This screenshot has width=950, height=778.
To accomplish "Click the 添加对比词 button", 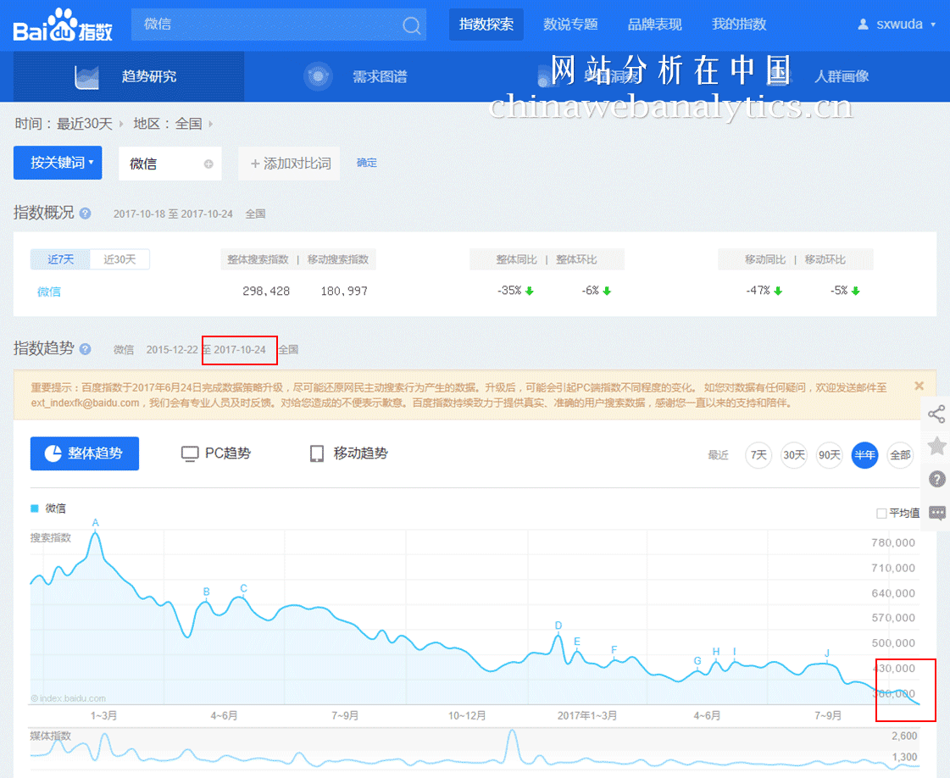I will click(290, 164).
